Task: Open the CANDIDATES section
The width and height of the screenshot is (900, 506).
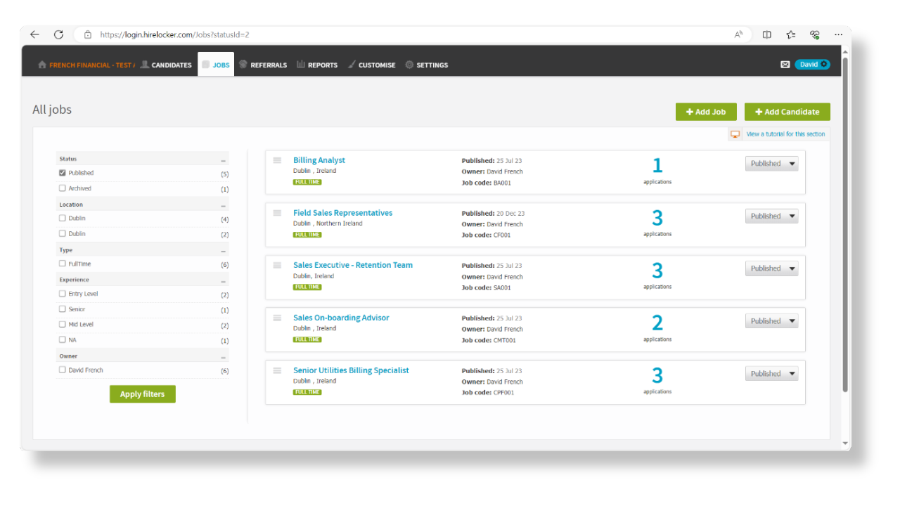Action: tap(172, 65)
